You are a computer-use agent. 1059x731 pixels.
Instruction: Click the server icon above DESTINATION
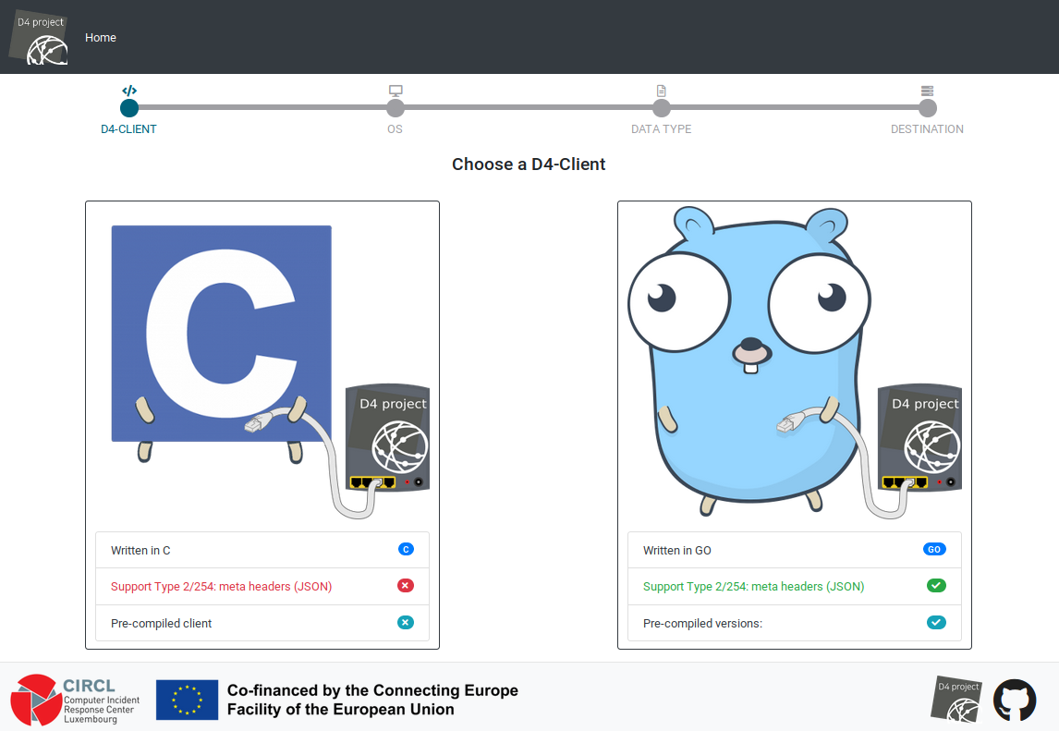927,91
